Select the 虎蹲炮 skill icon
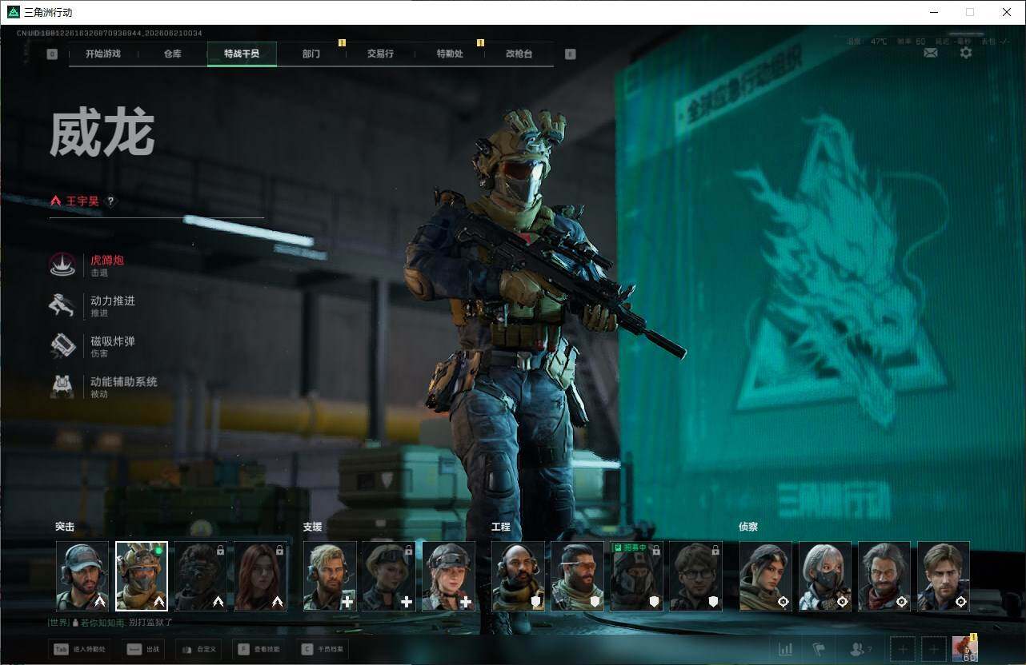 [62, 265]
